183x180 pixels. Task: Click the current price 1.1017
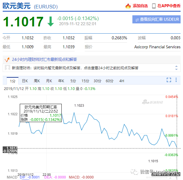[x=23, y=22]
